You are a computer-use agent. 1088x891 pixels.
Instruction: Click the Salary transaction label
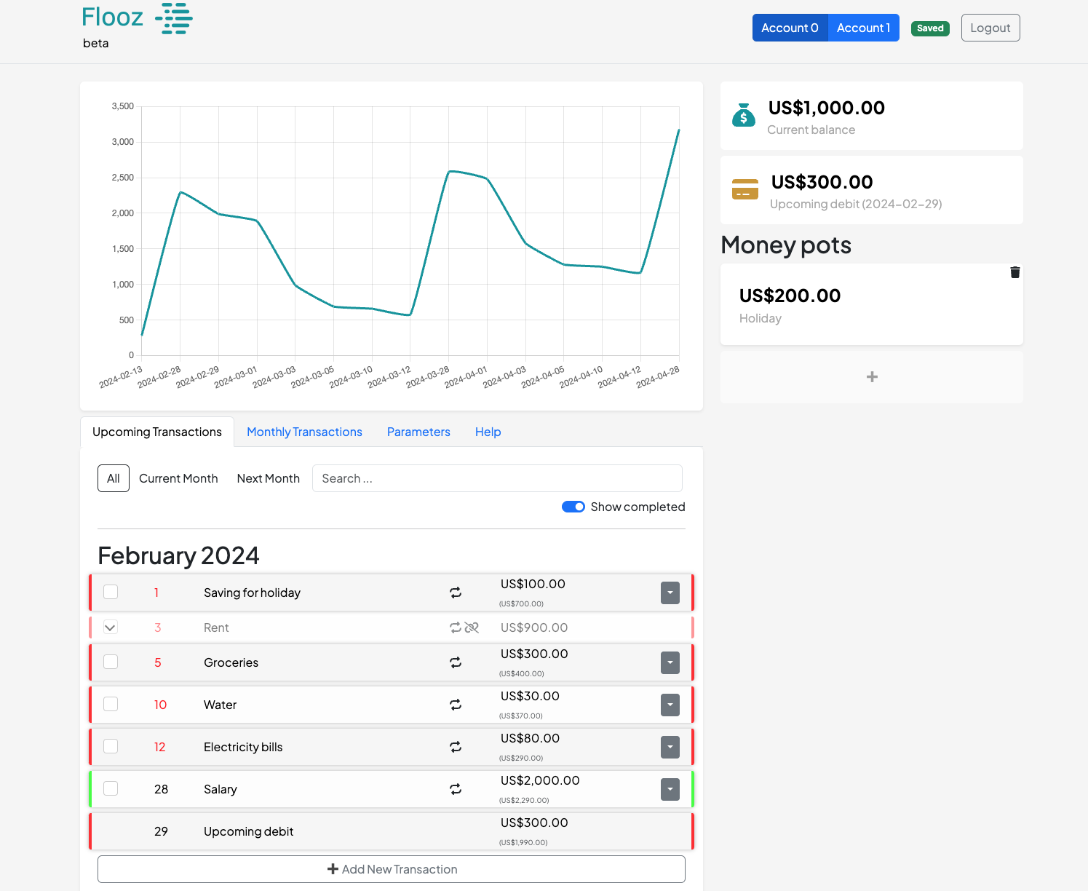coord(221,789)
